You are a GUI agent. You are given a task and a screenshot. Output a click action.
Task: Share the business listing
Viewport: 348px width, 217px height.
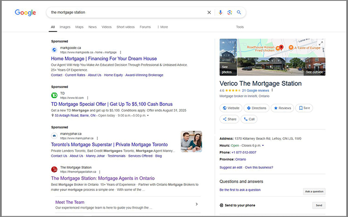tap(230, 119)
